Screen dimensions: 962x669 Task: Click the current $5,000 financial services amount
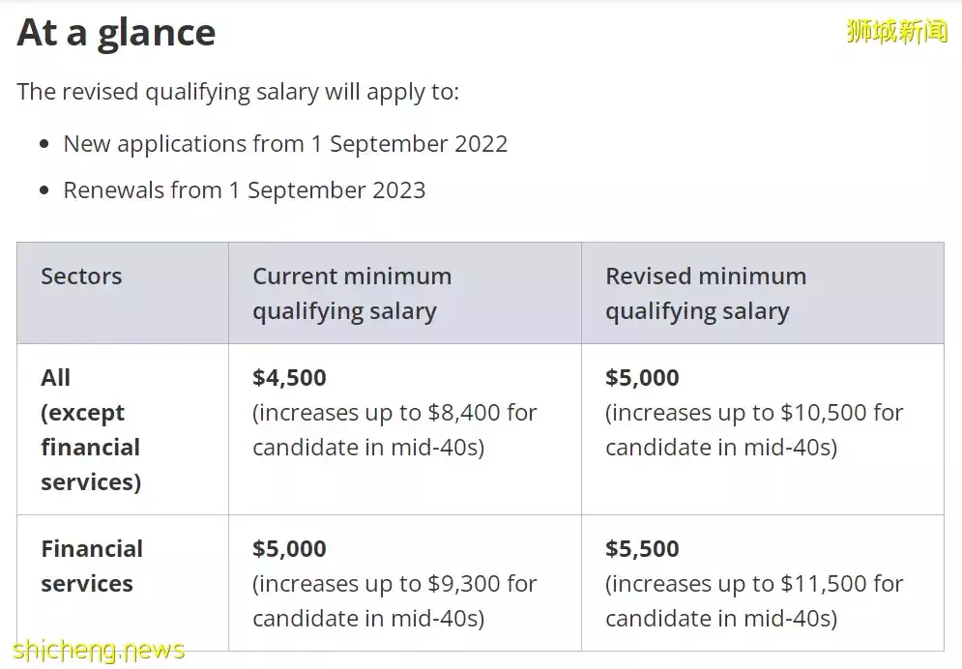289,548
